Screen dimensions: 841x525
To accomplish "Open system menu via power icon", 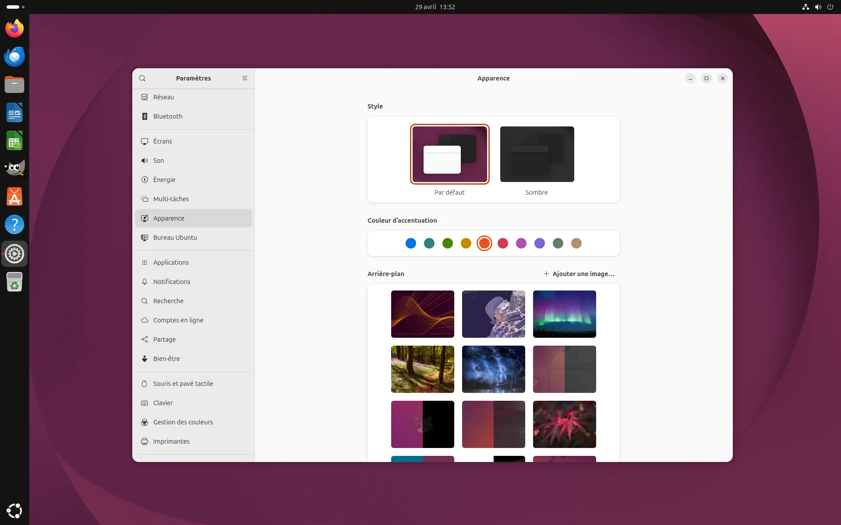I will [x=830, y=7].
